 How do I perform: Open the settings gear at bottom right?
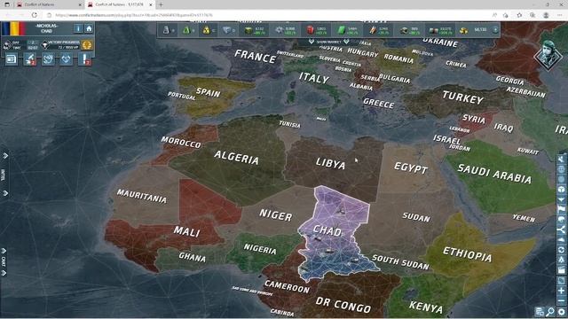[x=562, y=312]
